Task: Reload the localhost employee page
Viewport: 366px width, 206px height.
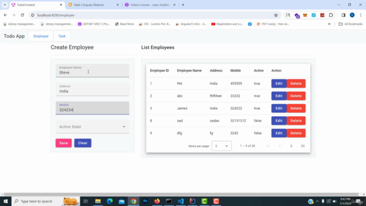Action: (x=22, y=15)
